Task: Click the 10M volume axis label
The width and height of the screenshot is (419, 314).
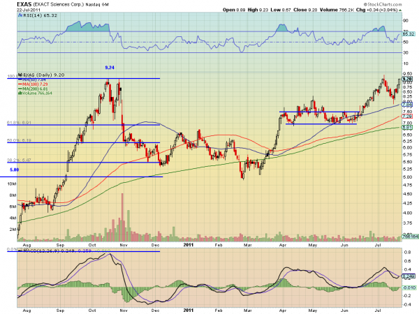Action: coord(12,184)
